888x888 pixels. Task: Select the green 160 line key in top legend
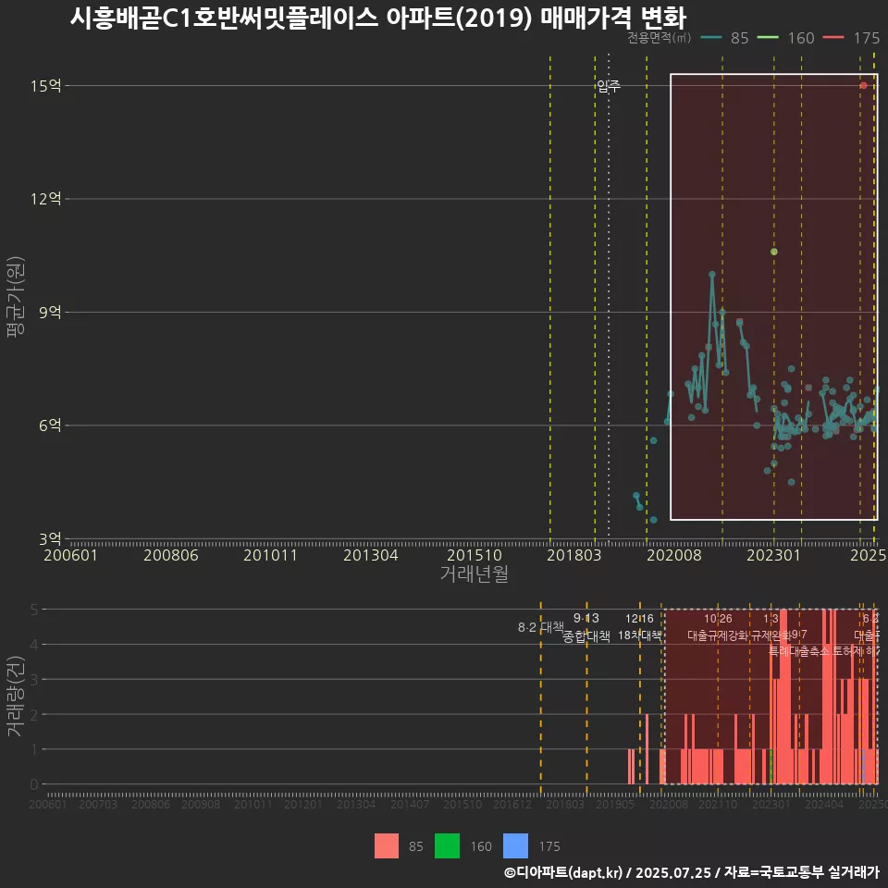click(x=768, y=38)
